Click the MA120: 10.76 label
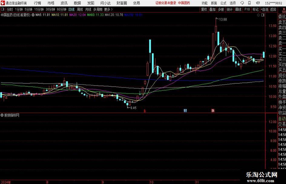 click(114, 15)
